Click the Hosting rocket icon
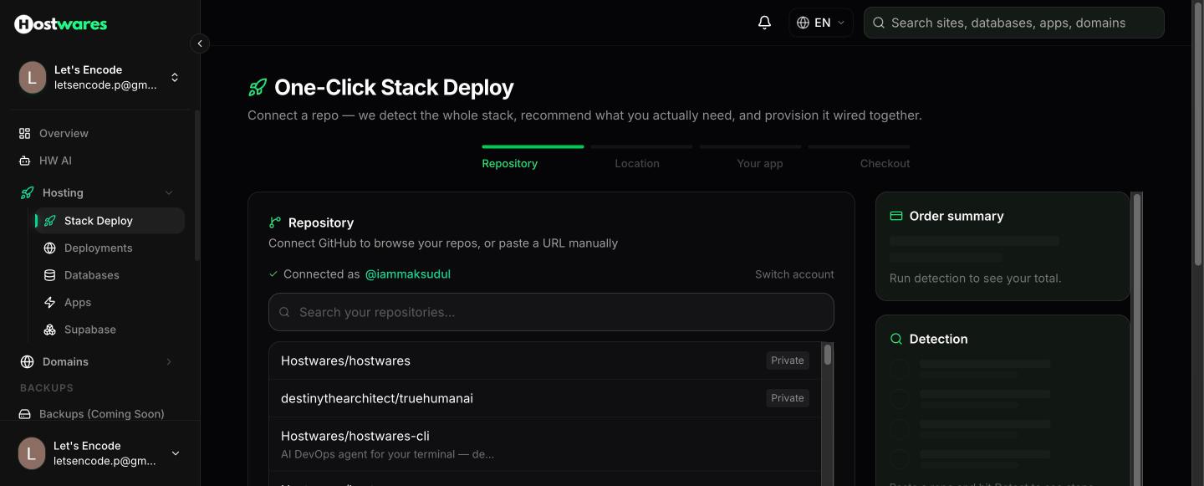The width and height of the screenshot is (1204, 486). point(27,192)
